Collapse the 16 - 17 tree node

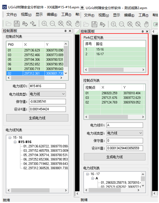[88, 174]
